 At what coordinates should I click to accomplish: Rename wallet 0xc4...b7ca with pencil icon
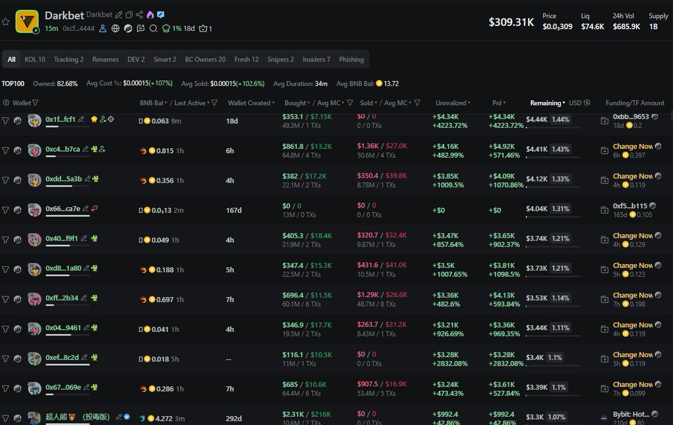pos(85,149)
